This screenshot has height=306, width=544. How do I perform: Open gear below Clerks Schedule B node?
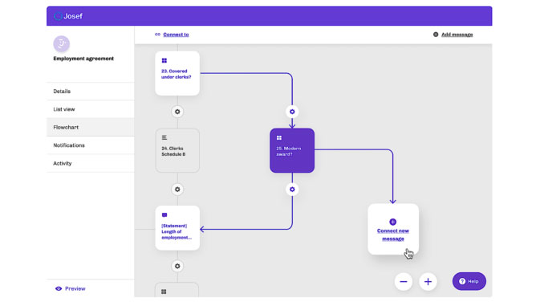[x=177, y=190]
